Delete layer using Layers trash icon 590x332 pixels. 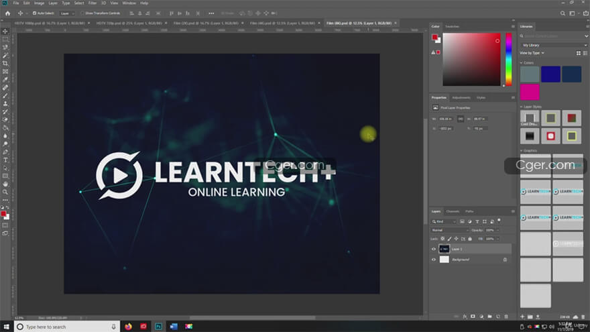(506, 317)
